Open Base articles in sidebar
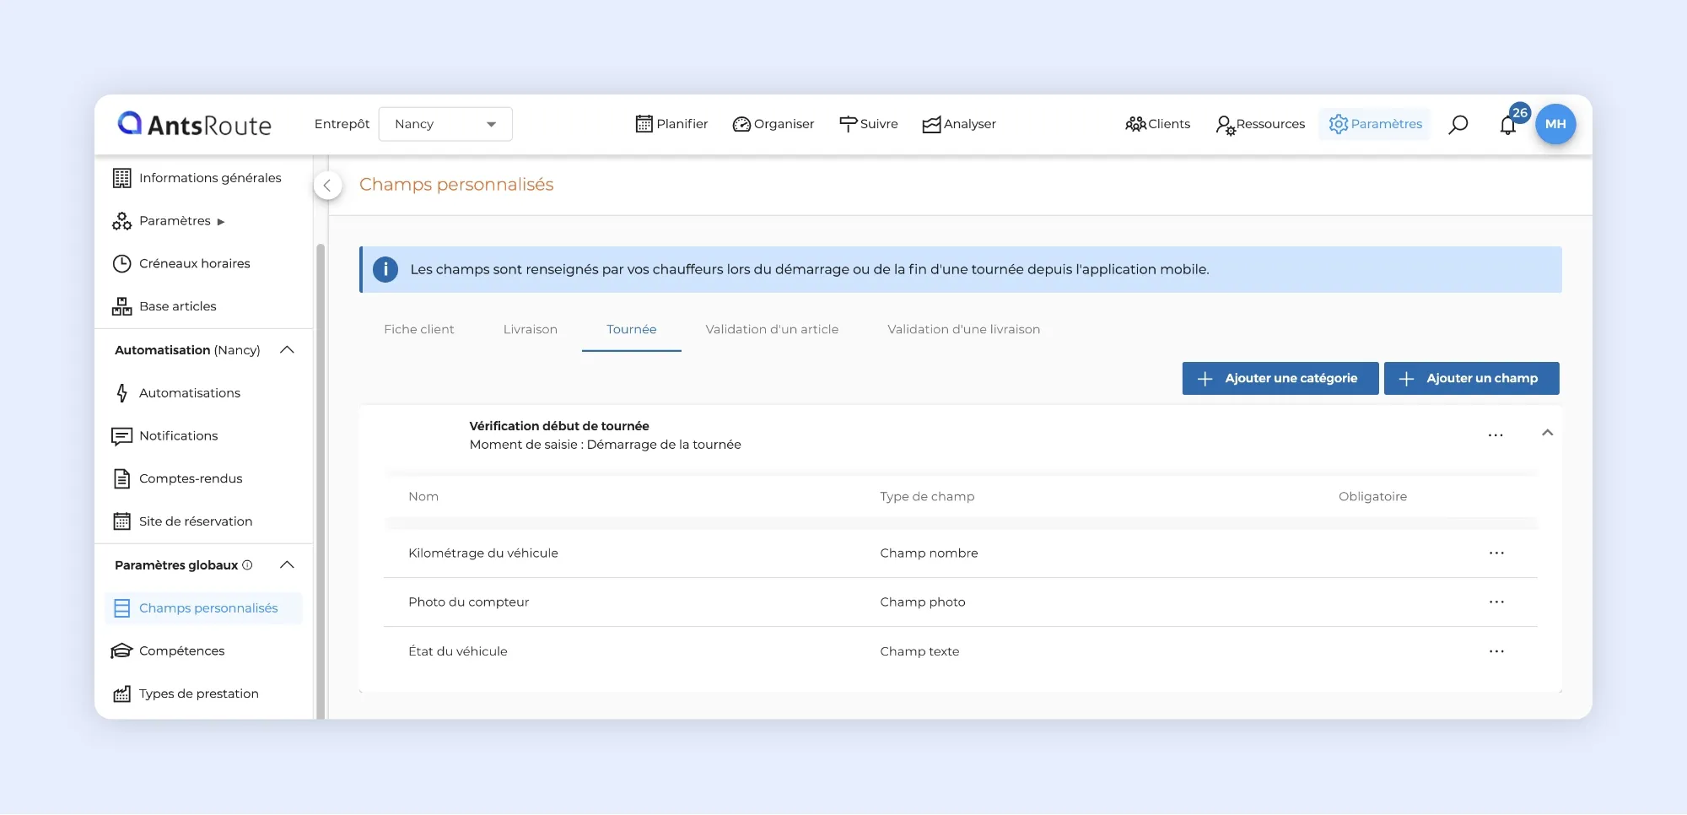1687x815 pixels. (x=165, y=306)
